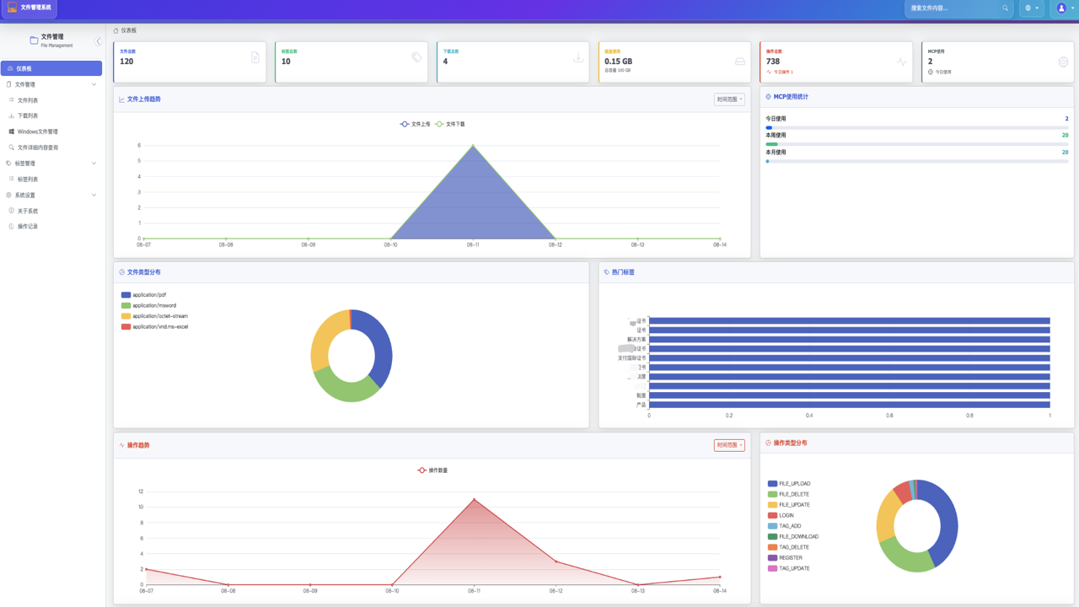Toggle 操作数量 series in the operations chart legend
1079x607 pixels.
coord(432,470)
